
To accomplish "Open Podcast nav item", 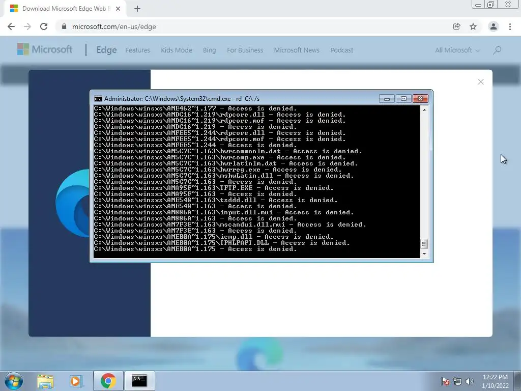I will click(x=341, y=50).
